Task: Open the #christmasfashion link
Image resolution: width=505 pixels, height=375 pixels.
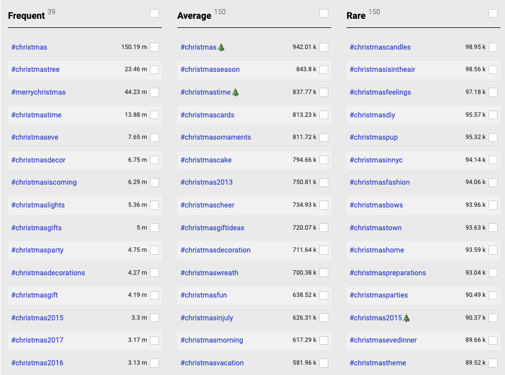Action: pyautogui.click(x=379, y=182)
